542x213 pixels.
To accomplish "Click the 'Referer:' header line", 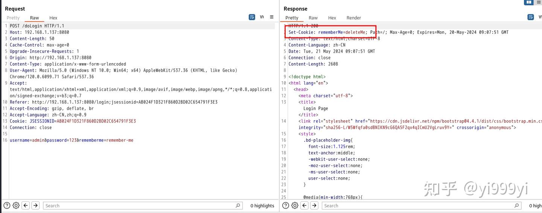I will tap(114, 102).
